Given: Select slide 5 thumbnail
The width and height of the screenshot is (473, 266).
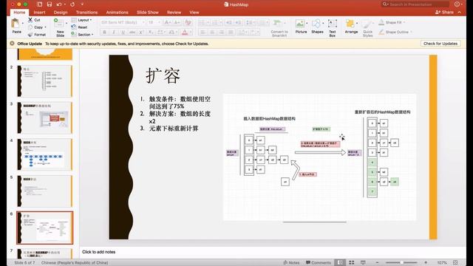Looking at the screenshot, I should (45, 191).
